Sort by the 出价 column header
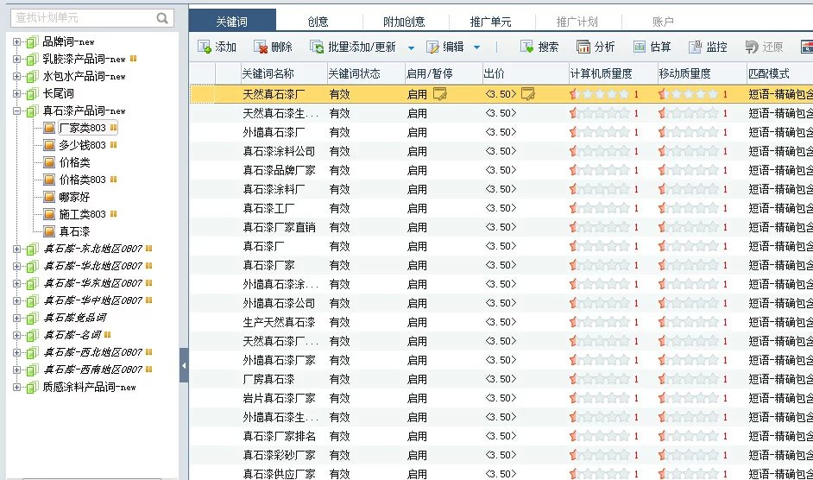The image size is (813, 480). click(526, 73)
